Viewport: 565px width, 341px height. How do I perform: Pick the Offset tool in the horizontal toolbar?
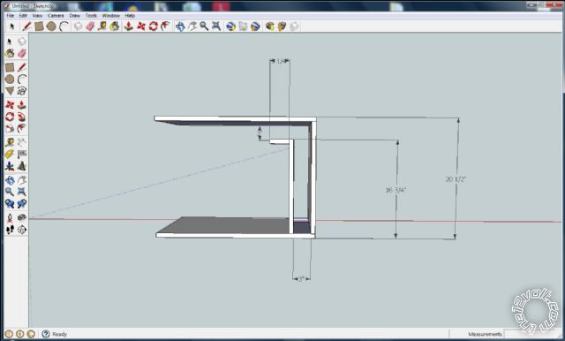pyautogui.click(x=165, y=27)
